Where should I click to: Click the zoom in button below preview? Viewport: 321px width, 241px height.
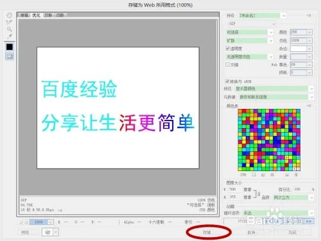26,222
